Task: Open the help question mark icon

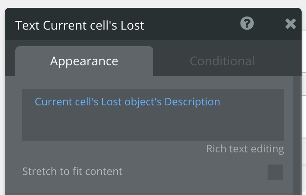Action: coord(247,24)
